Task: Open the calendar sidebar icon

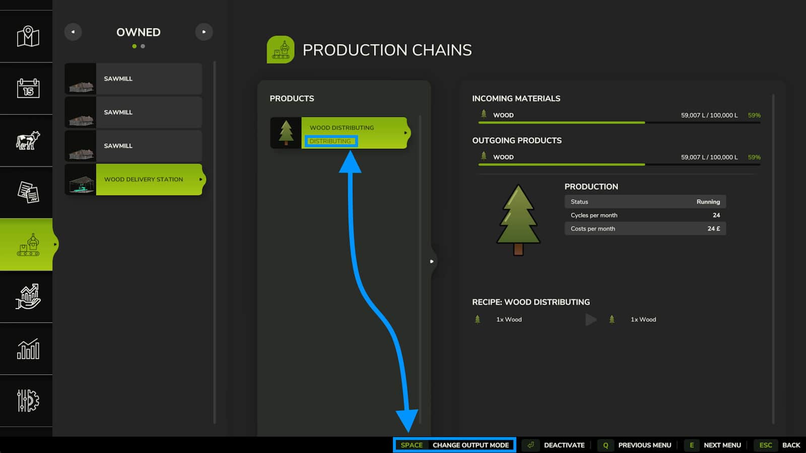Action: pyautogui.click(x=28, y=89)
